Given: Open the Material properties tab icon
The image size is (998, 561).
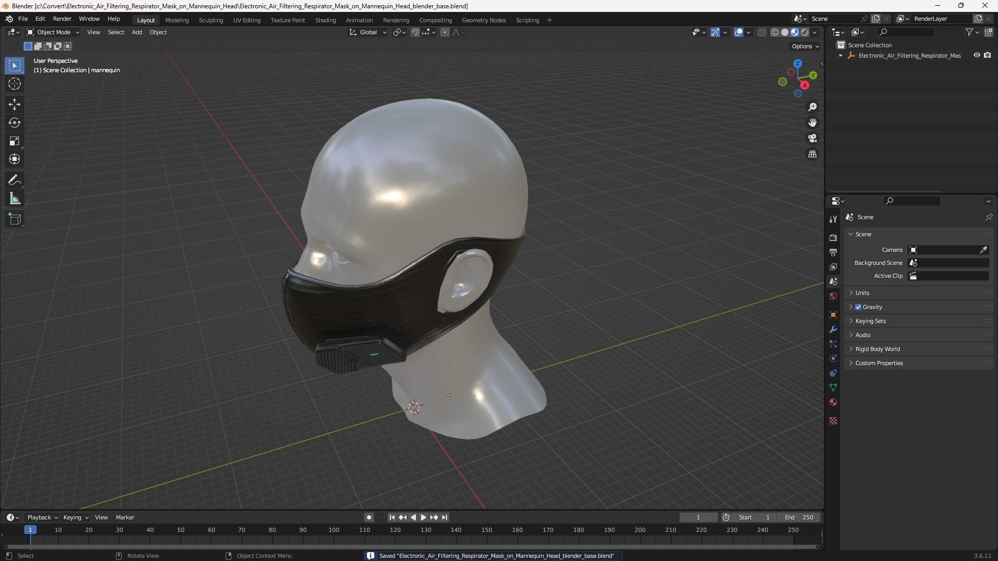Looking at the screenshot, I should 833,402.
